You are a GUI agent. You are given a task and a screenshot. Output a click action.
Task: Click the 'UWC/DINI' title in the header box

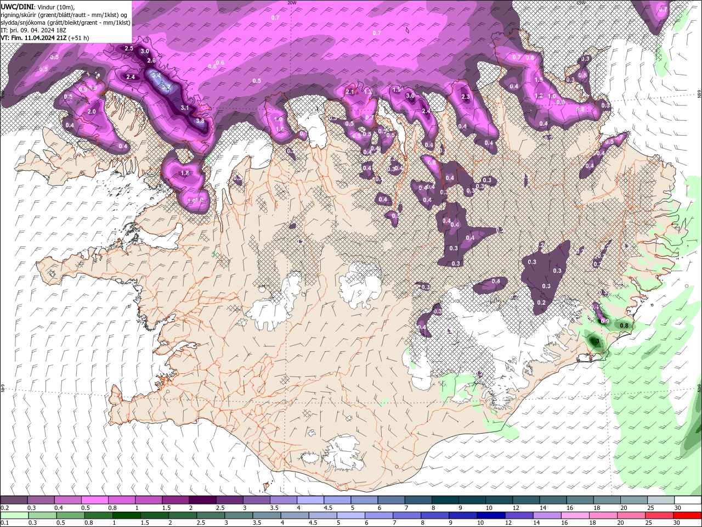tap(18, 6)
